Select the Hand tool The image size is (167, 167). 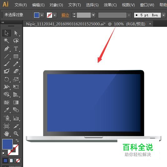pyautogui.click(x=7, y=134)
